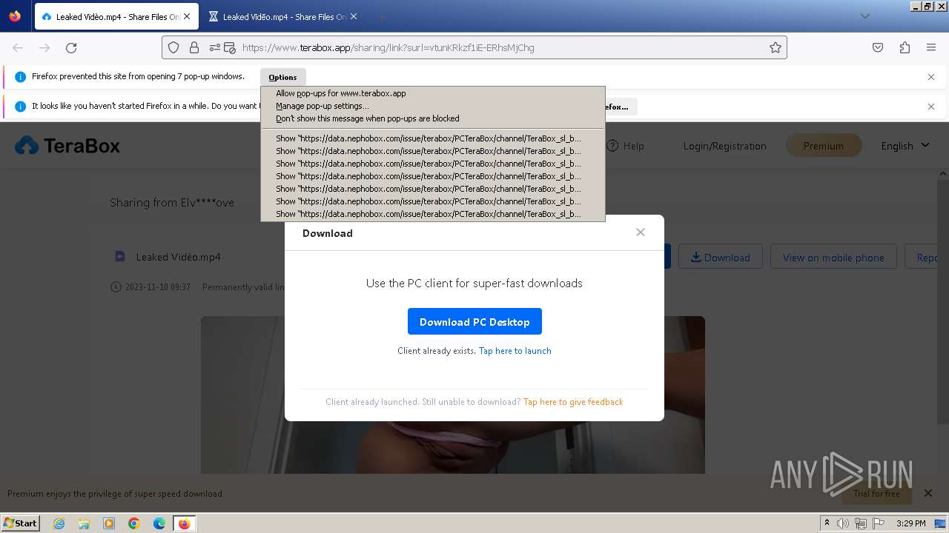Click the browser forward arrow
949x533 pixels.
coord(44,47)
